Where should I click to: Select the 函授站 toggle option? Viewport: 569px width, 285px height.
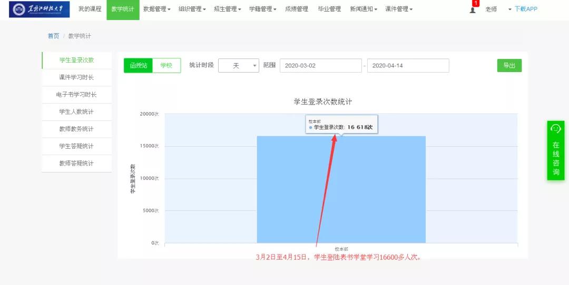[138, 65]
